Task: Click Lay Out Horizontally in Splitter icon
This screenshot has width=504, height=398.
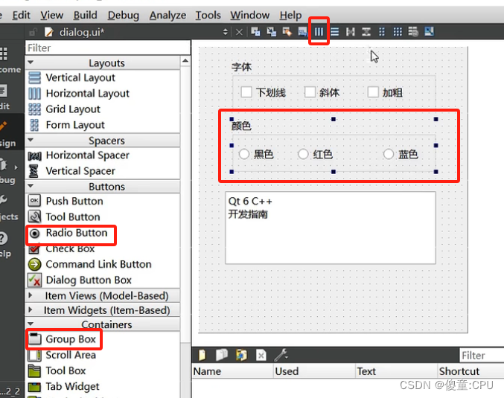Action: [x=351, y=32]
